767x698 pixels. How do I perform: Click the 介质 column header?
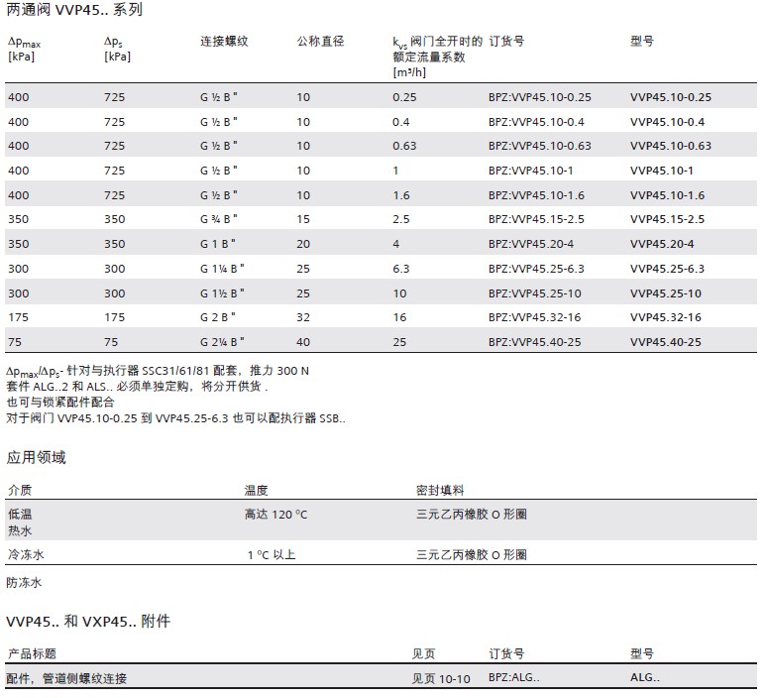(20, 491)
